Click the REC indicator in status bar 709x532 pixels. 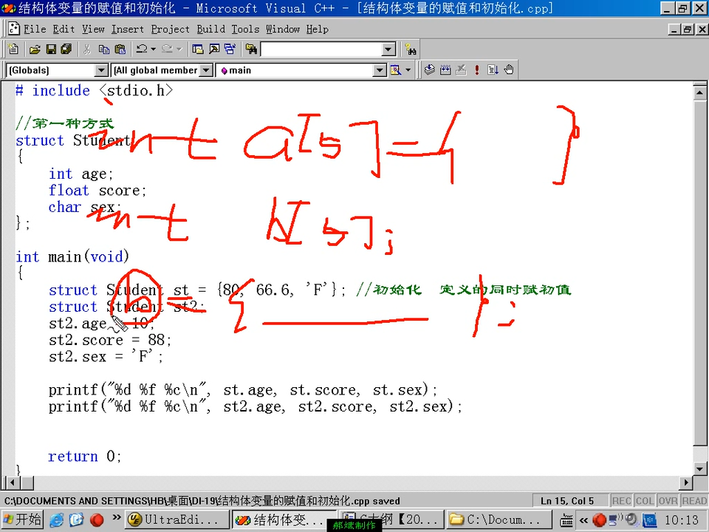(x=621, y=501)
